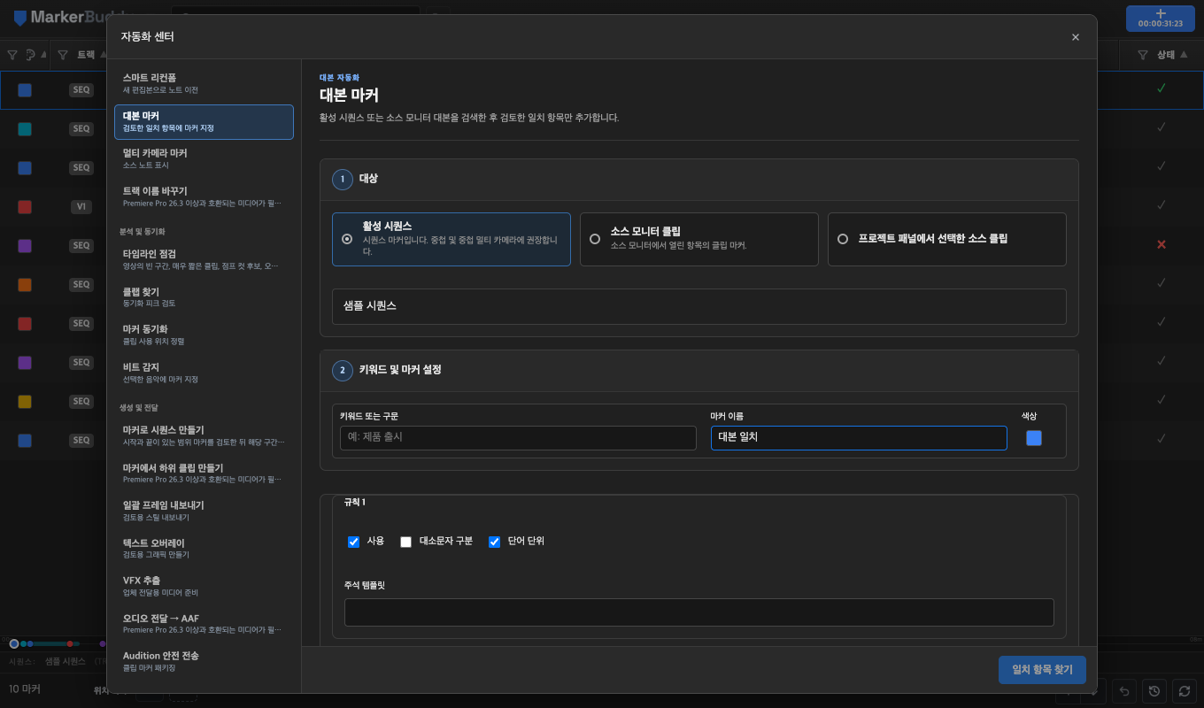Click the V1 track badge

click(x=81, y=206)
